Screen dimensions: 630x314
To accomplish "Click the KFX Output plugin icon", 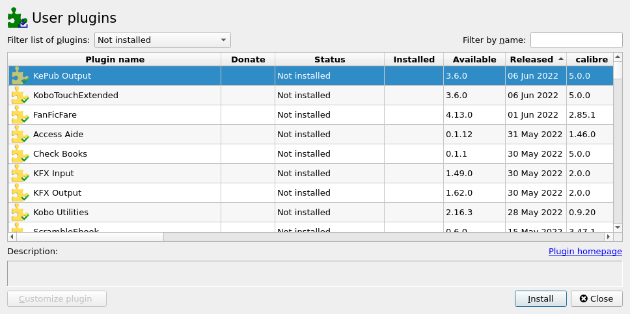I will pyautogui.click(x=20, y=193).
